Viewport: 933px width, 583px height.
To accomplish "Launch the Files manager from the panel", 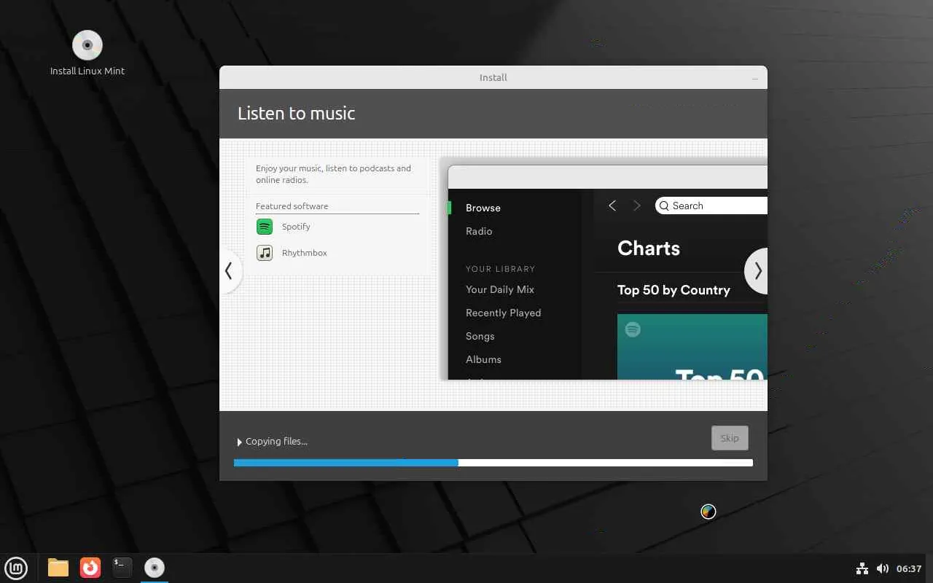I will [x=58, y=568].
